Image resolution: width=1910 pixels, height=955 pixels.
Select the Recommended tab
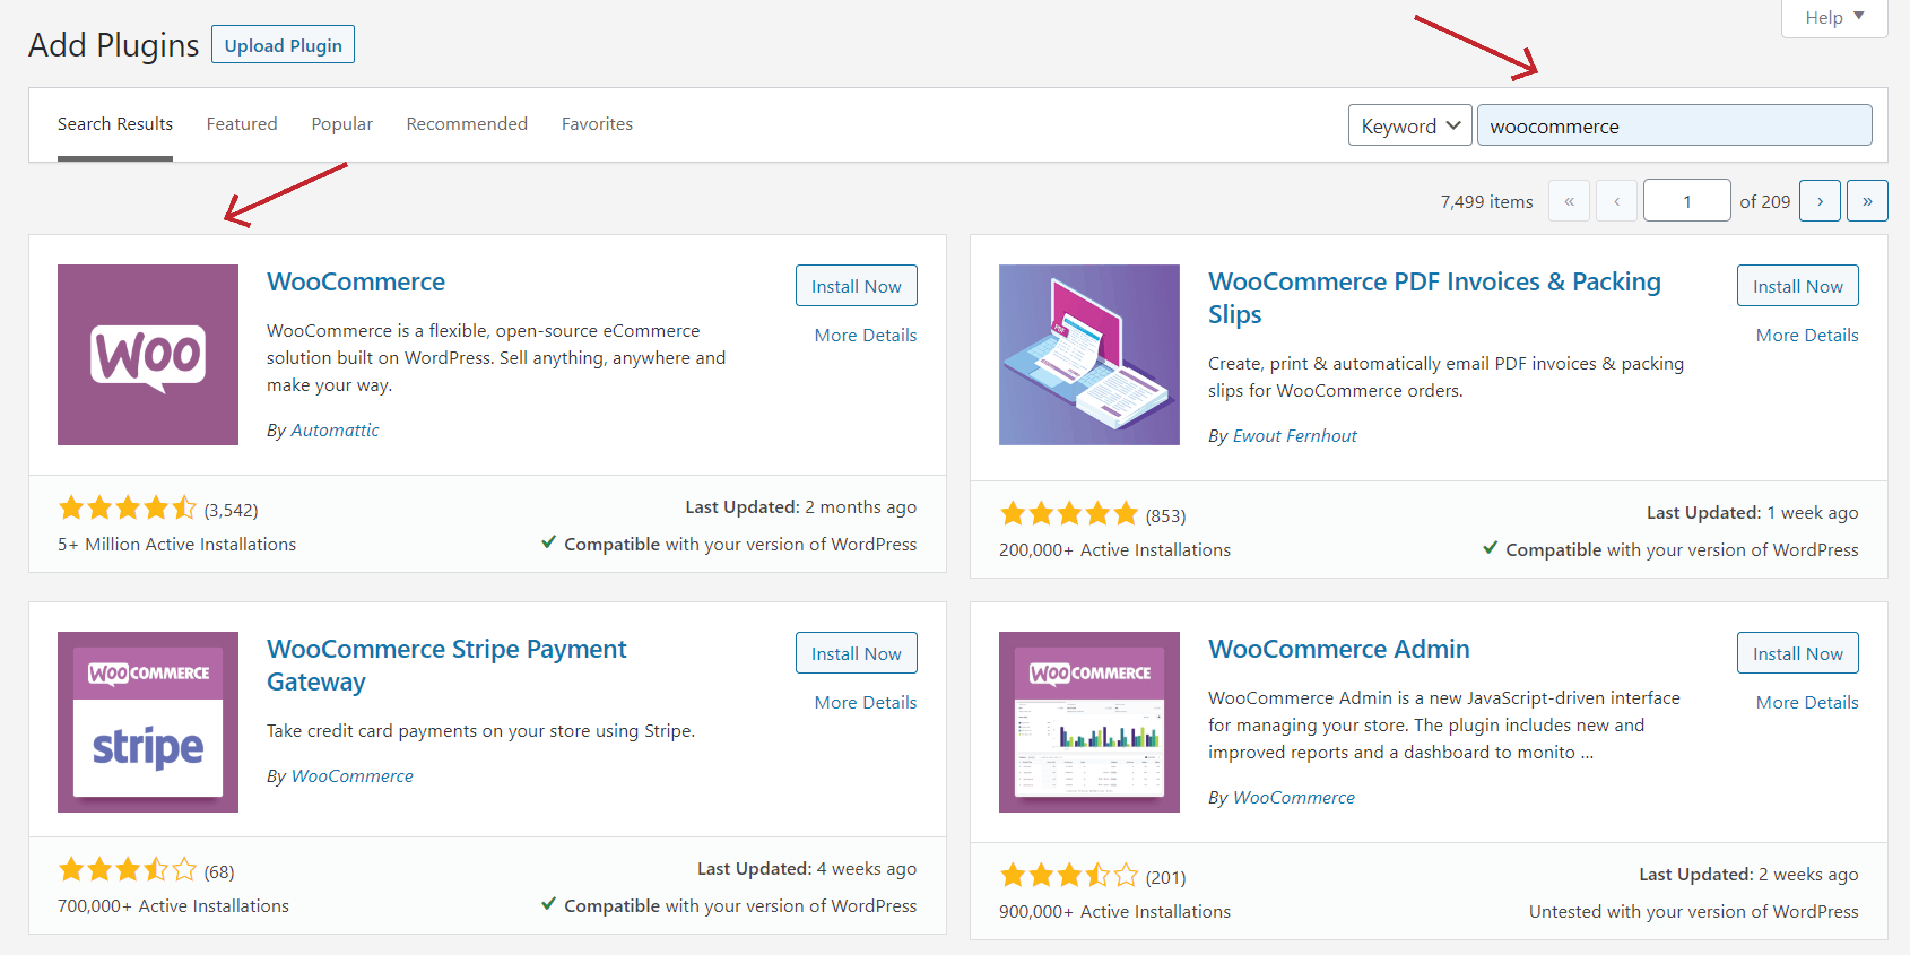[x=466, y=124]
